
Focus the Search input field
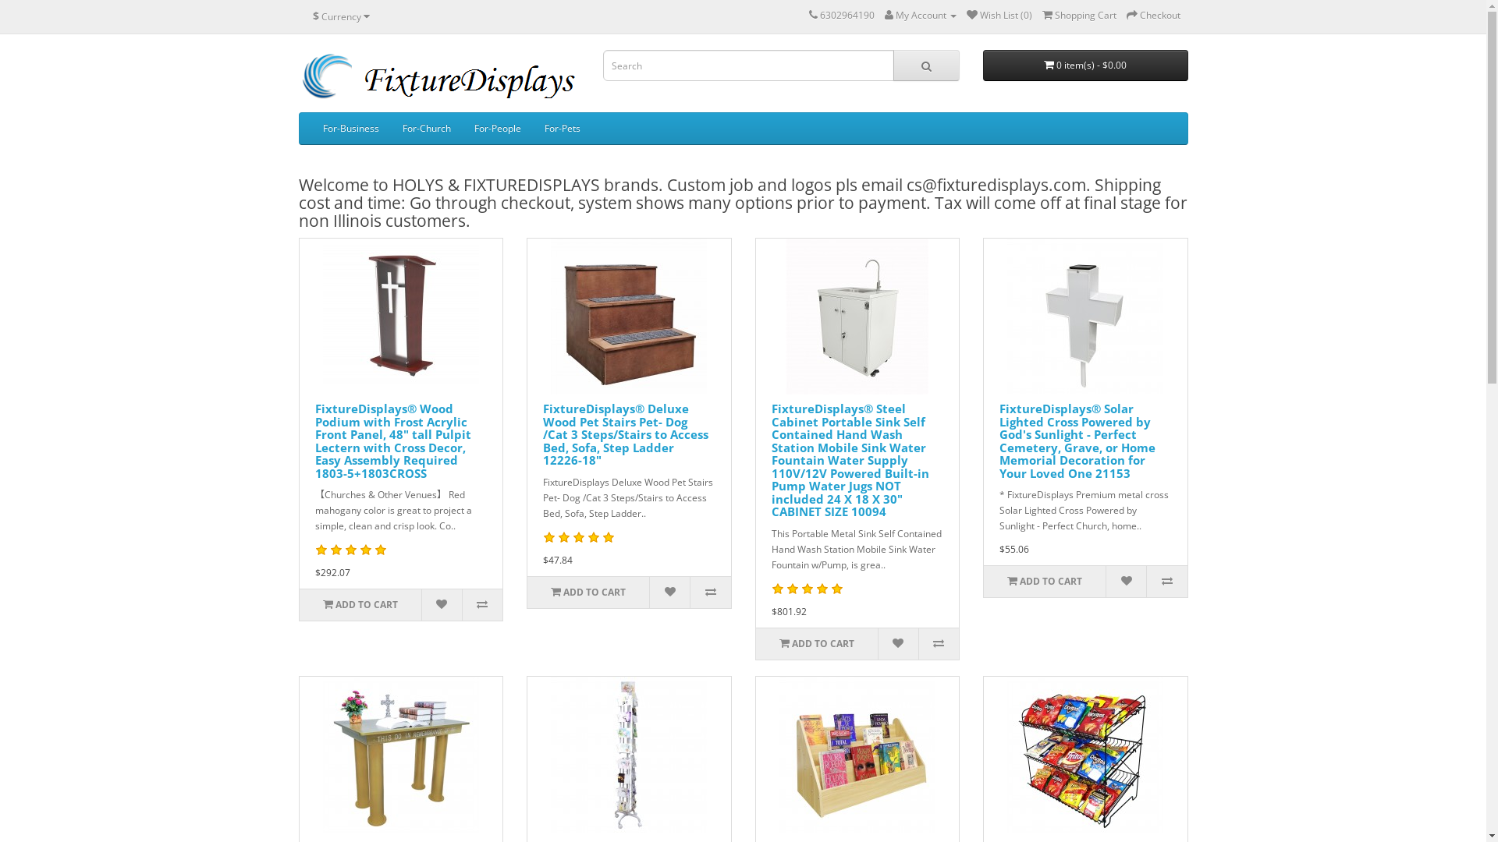tap(748, 65)
